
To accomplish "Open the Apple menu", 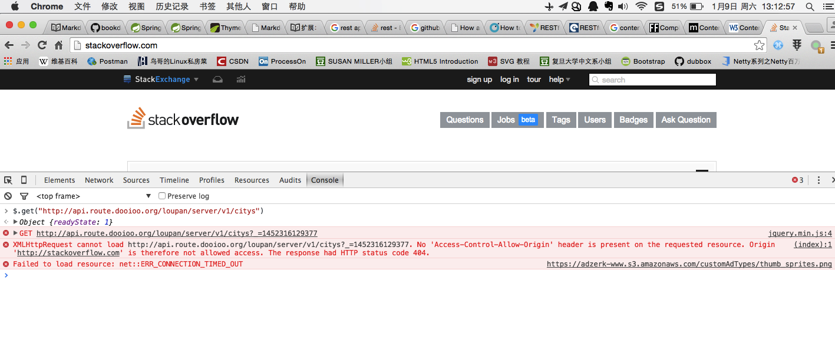I will click(15, 6).
